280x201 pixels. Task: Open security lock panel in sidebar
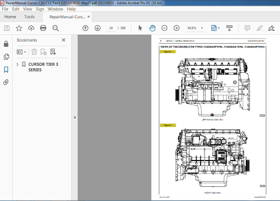point(6,44)
